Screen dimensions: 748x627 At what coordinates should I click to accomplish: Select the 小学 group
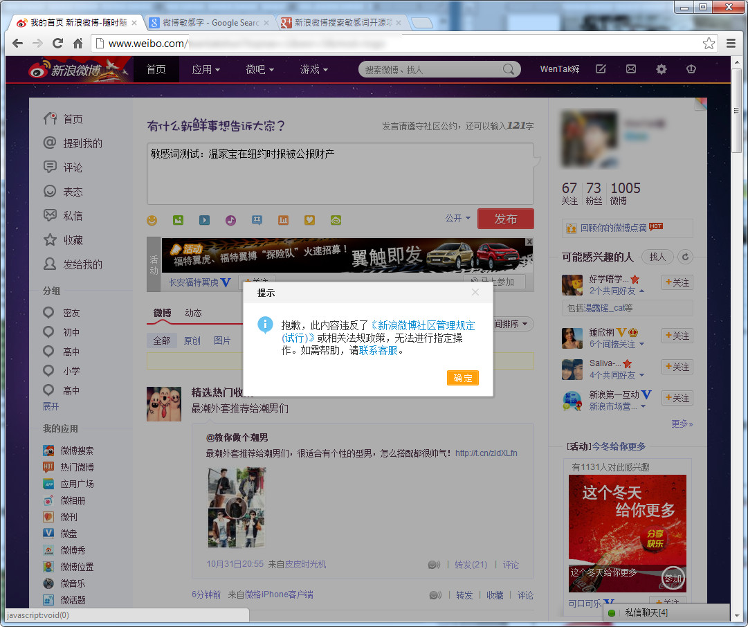coord(62,371)
